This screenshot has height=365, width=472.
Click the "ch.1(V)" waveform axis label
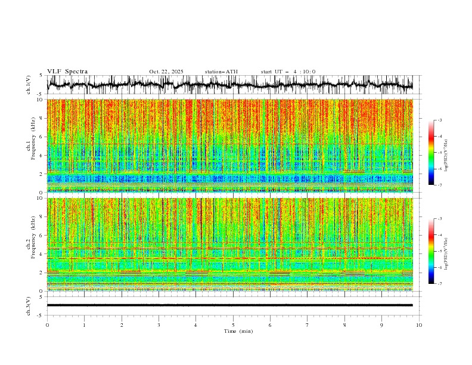coord(29,85)
